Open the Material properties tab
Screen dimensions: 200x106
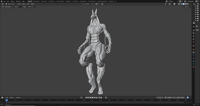click(x=194, y=67)
